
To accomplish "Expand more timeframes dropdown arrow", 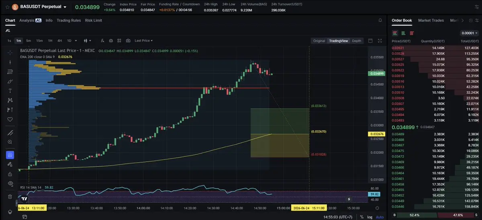I will point(76,41).
